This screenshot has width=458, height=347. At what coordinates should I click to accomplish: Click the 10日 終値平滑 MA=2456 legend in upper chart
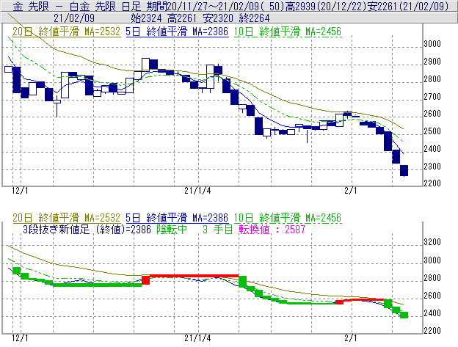pos(288,32)
